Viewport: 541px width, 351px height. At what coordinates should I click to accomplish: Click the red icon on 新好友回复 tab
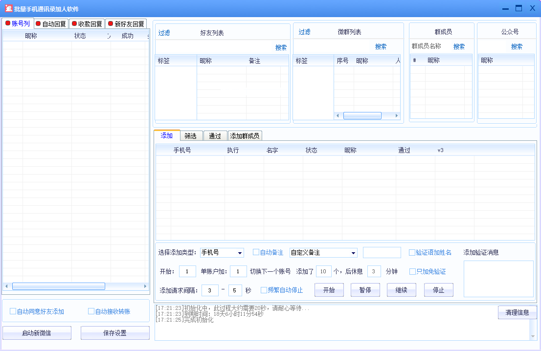[110, 24]
